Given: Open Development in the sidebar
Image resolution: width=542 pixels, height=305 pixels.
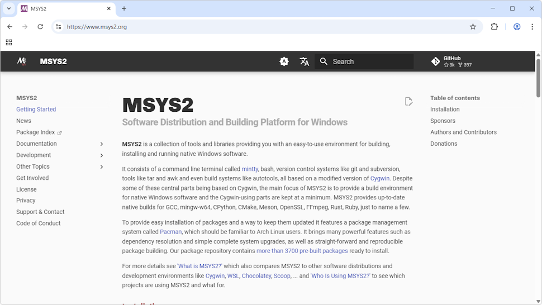Looking at the screenshot, I should click(x=34, y=155).
